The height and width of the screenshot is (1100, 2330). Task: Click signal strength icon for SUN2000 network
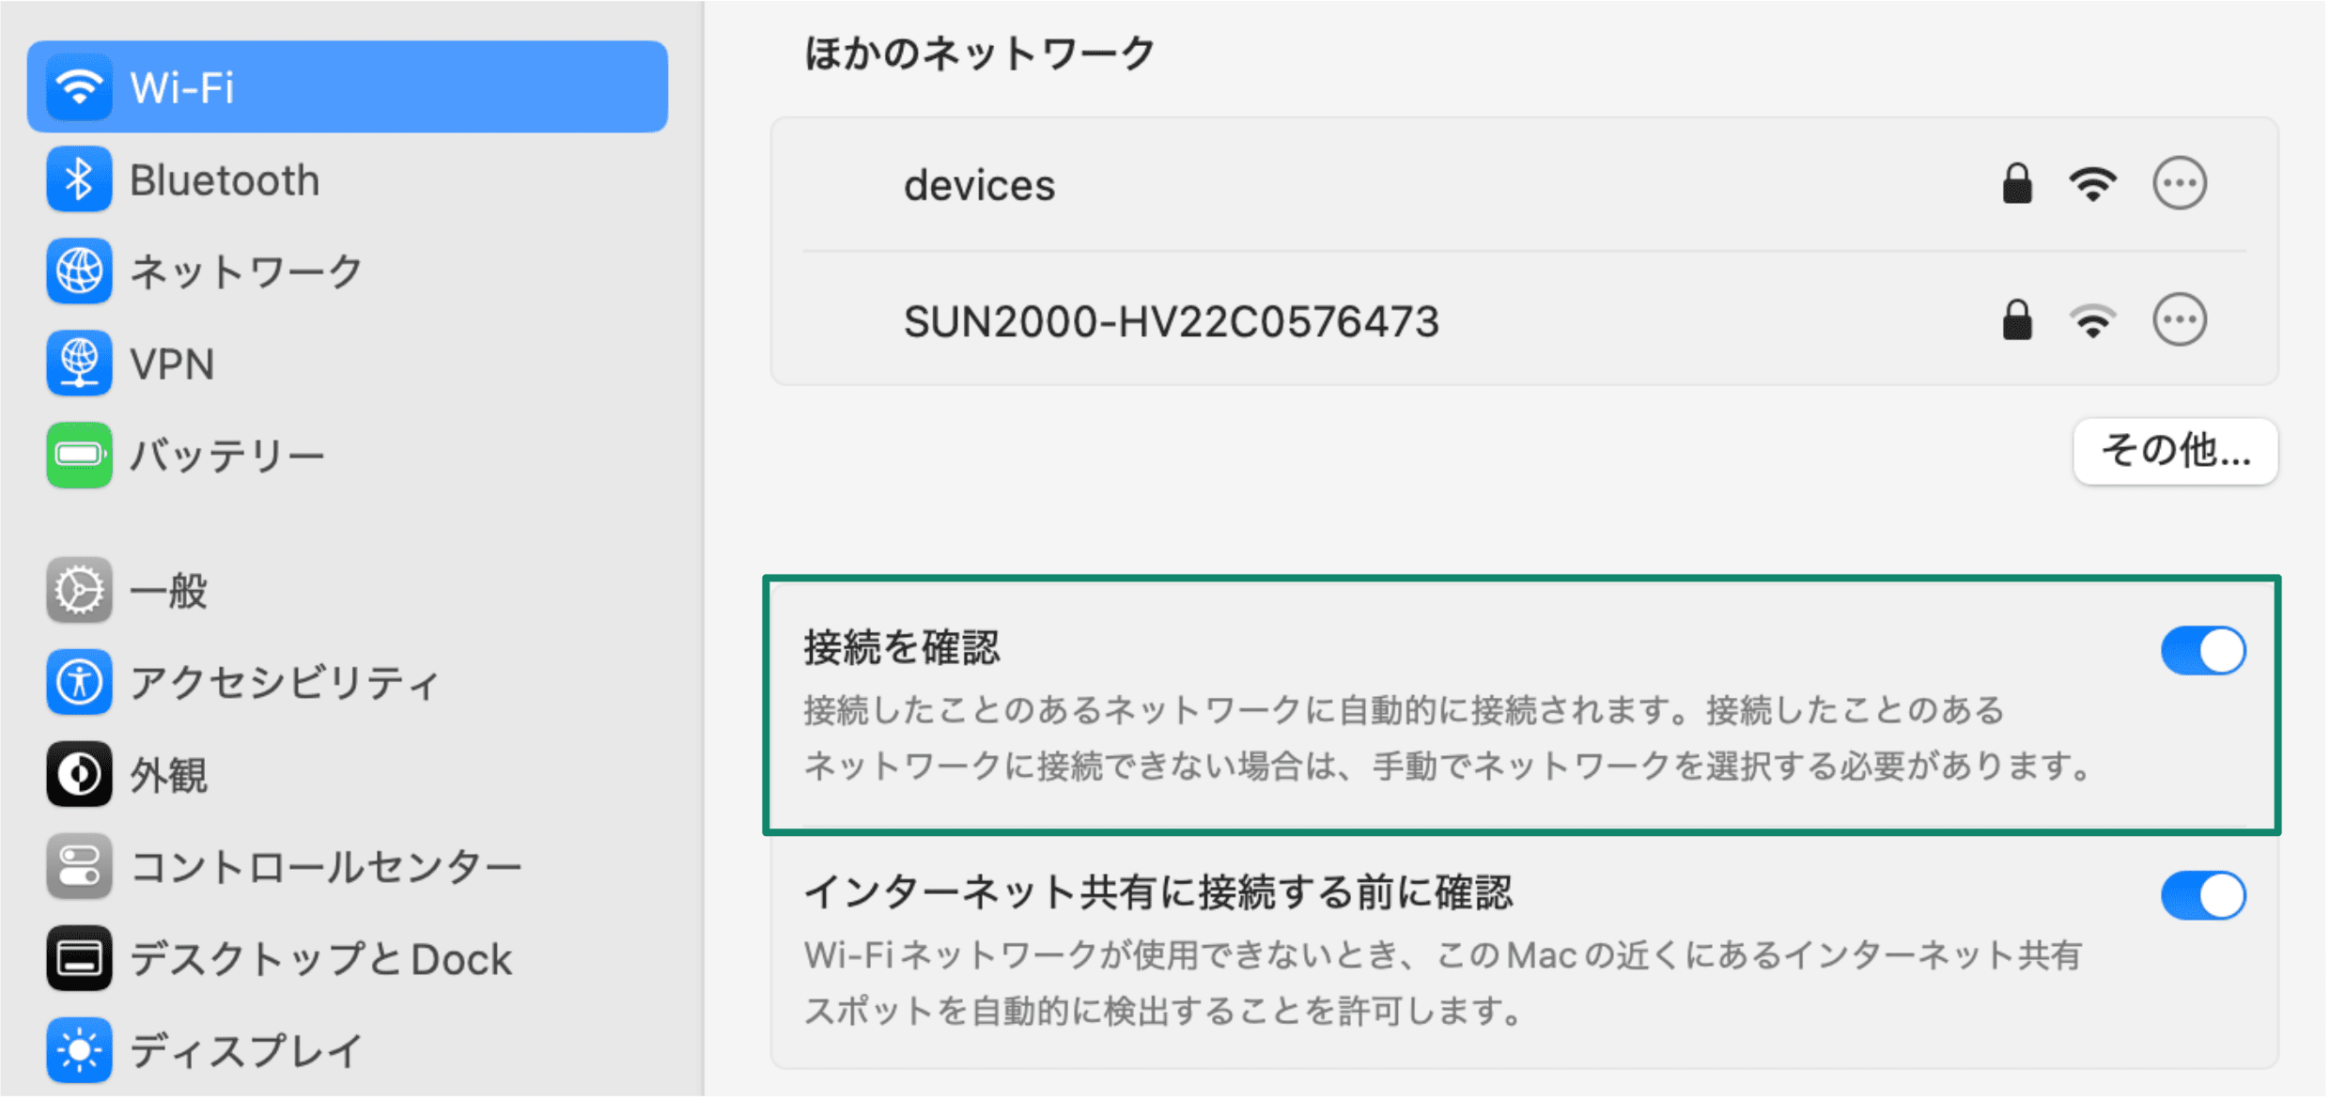[x=2092, y=321]
